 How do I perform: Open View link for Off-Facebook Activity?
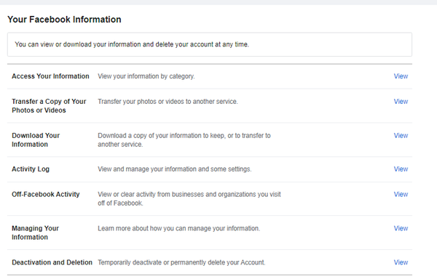pyautogui.click(x=401, y=194)
